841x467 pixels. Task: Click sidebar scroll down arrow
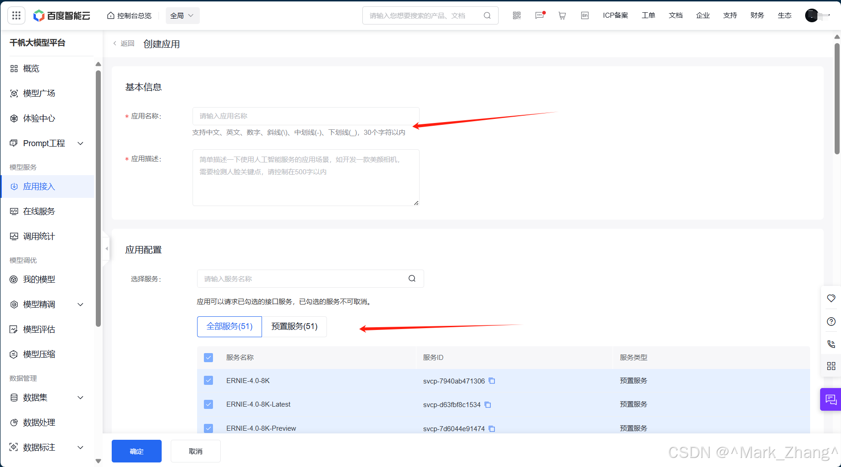click(x=98, y=461)
